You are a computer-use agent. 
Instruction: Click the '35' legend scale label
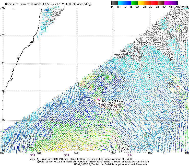pyautogui.click(x=157, y=7)
